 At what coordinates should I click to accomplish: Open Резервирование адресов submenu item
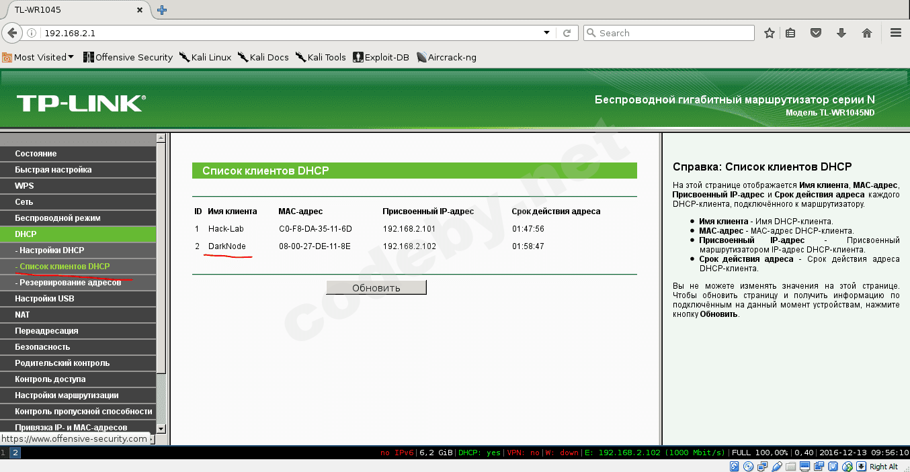pos(78,283)
